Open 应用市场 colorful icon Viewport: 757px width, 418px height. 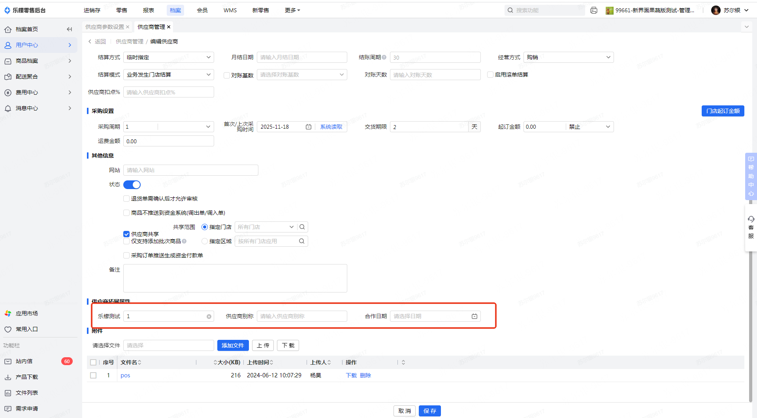coord(8,313)
